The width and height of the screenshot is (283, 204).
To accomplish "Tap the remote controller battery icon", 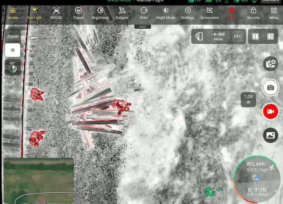I will [x=210, y=192].
